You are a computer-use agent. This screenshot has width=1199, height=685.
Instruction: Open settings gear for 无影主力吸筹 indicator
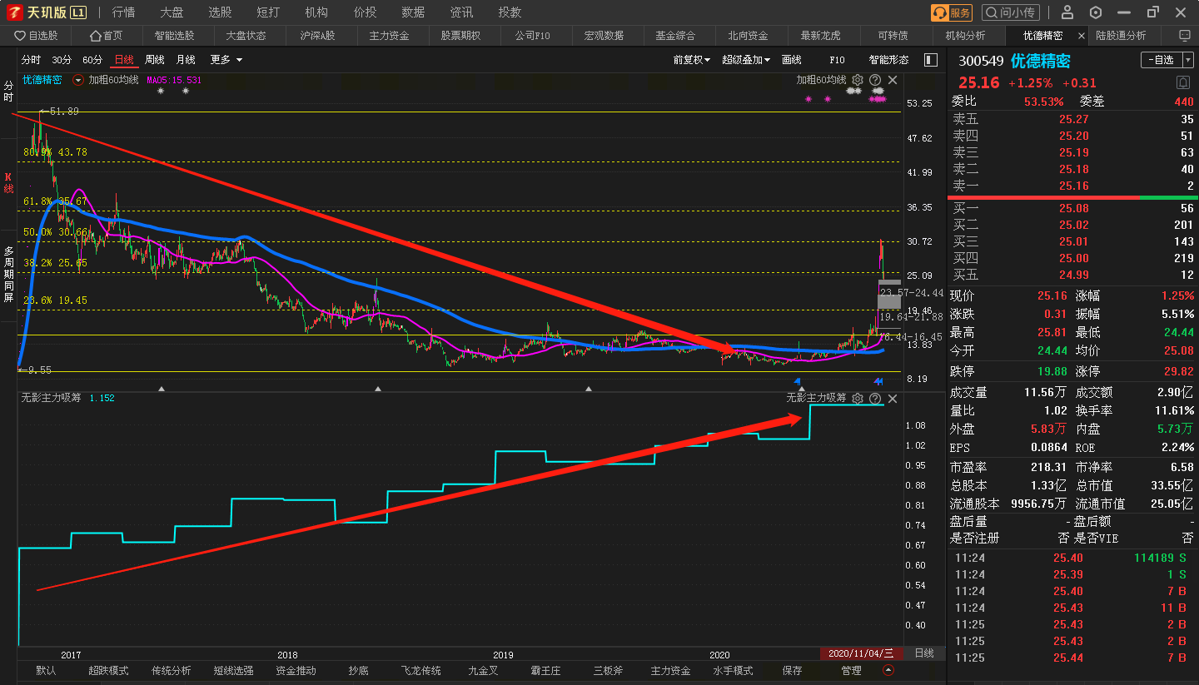[858, 399]
